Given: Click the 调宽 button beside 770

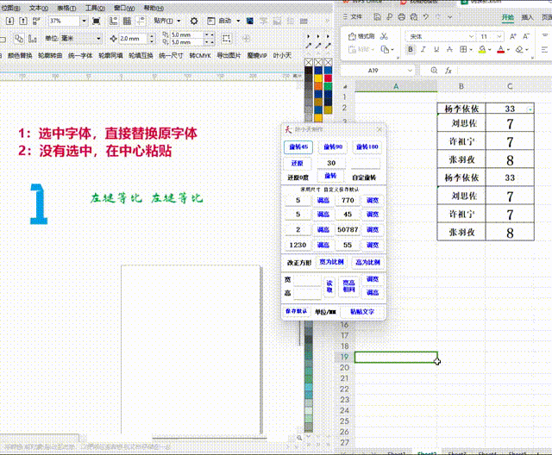Looking at the screenshot, I should pyautogui.click(x=373, y=201).
